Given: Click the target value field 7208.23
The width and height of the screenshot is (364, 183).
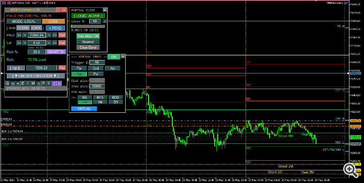Looking at the screenshot, I should tap(42, 68).
